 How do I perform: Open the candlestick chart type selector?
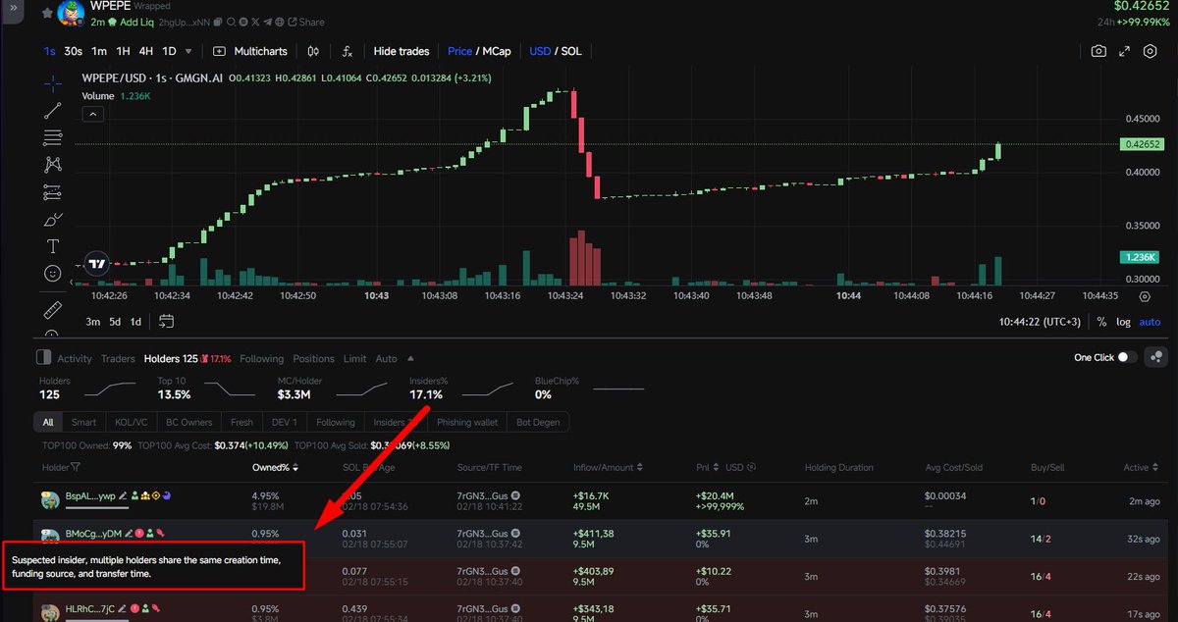[x=313, y=51]
